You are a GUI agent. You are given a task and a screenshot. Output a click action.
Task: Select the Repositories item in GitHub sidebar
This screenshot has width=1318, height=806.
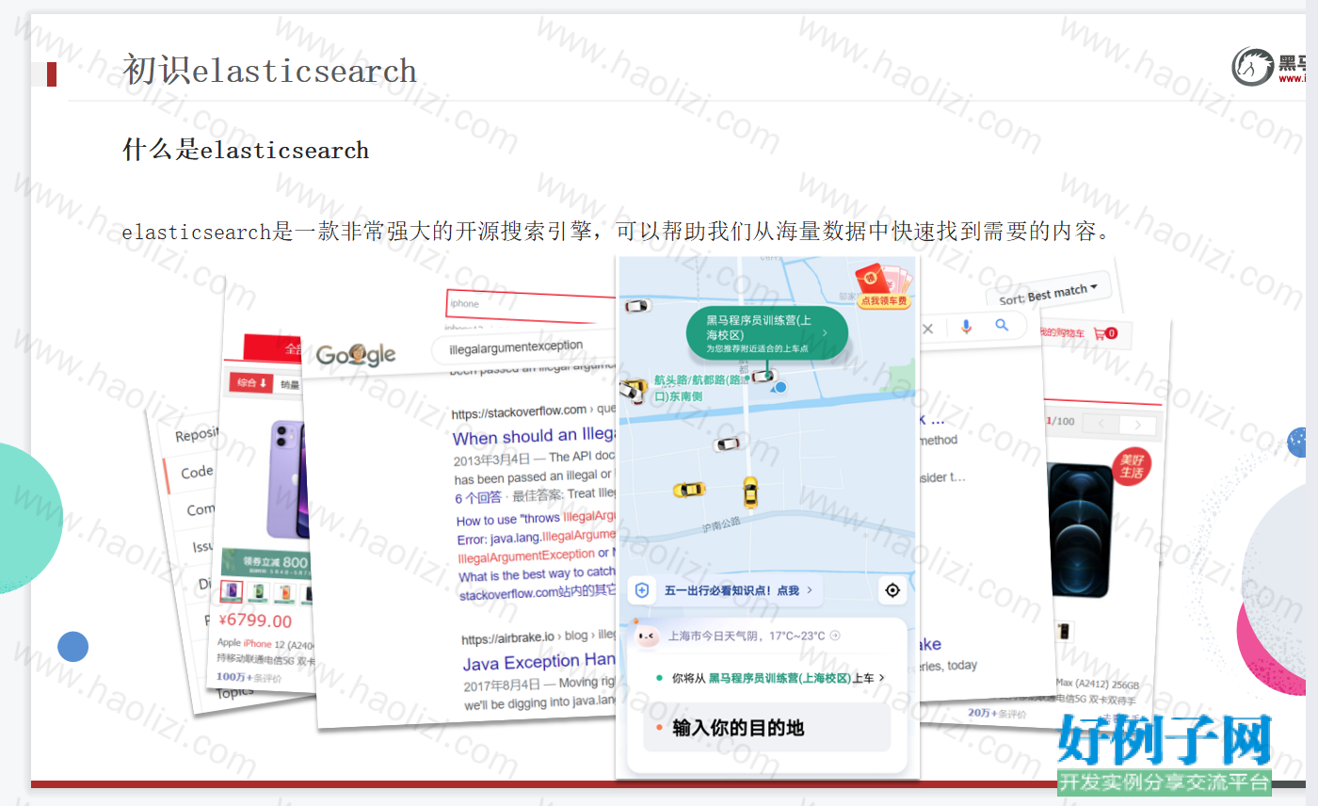[196, 434]
